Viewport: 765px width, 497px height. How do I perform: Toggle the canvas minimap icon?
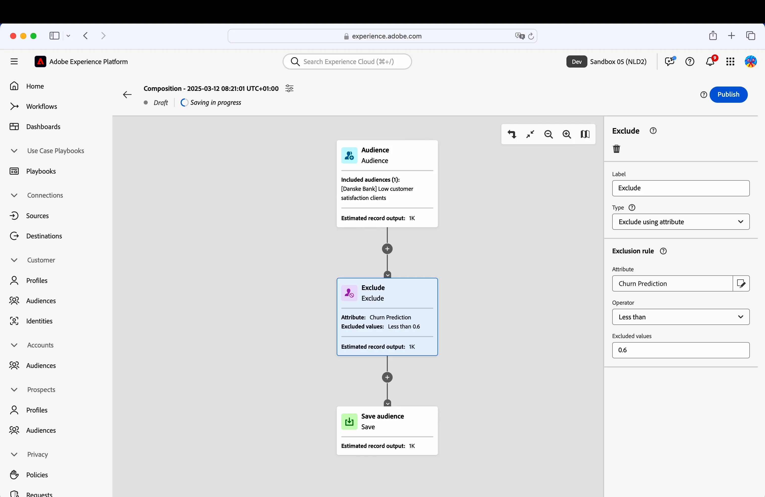(585, 134)
